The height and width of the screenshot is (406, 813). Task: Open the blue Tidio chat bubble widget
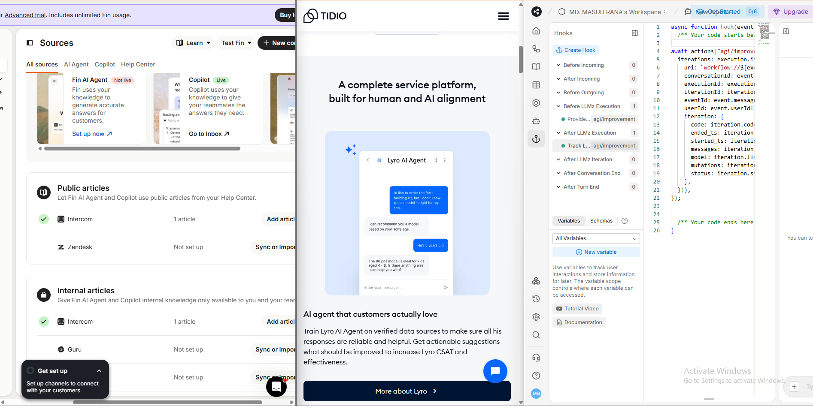coord(495,371)
